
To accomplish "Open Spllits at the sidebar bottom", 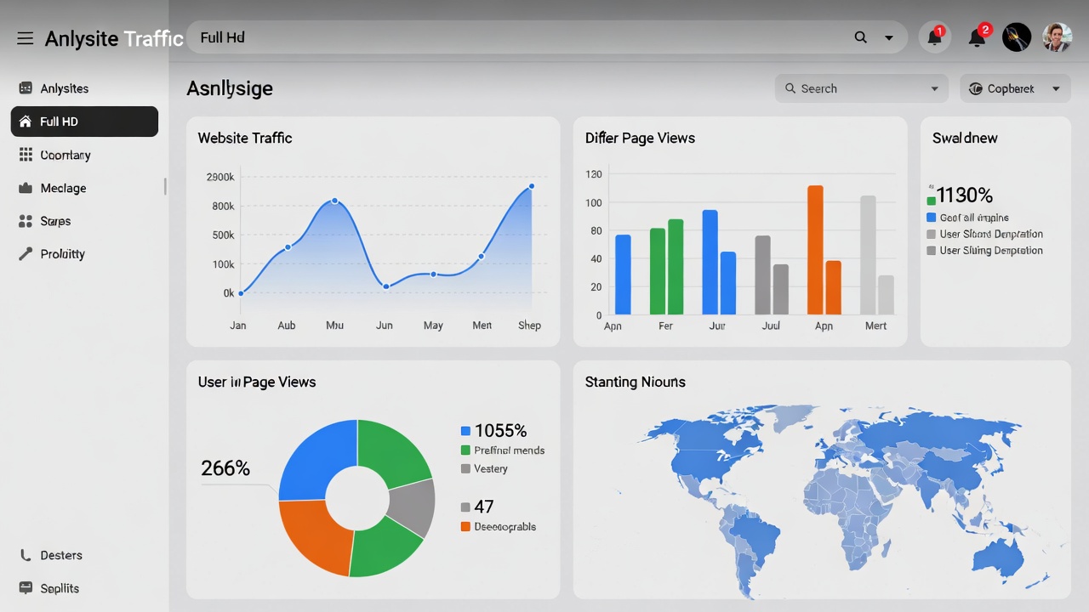I will [x=60, y=588].
